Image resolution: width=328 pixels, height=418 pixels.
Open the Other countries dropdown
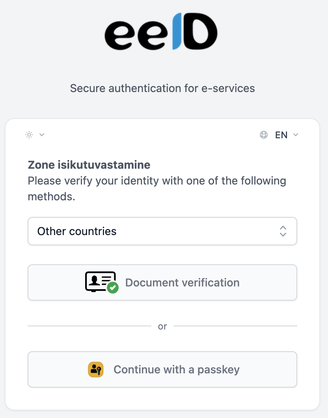(x=162, y=231)
